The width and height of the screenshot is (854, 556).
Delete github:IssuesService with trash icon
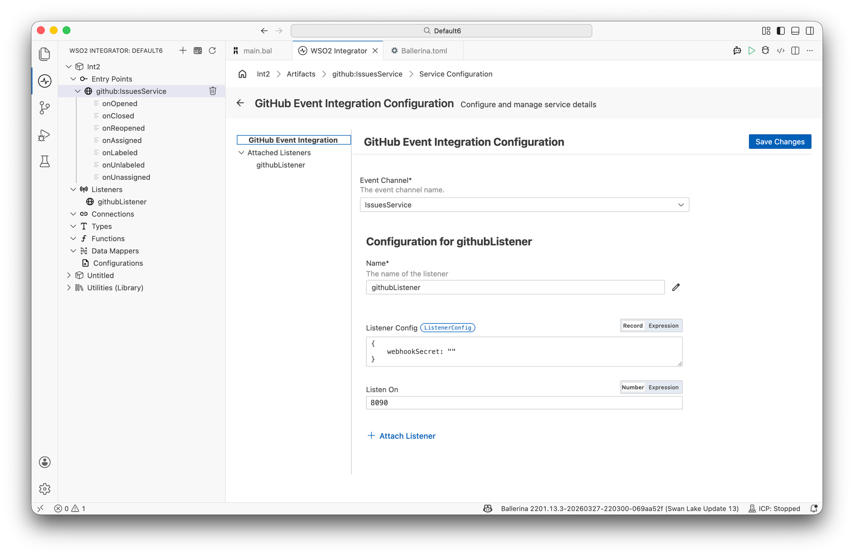[213, 91]
